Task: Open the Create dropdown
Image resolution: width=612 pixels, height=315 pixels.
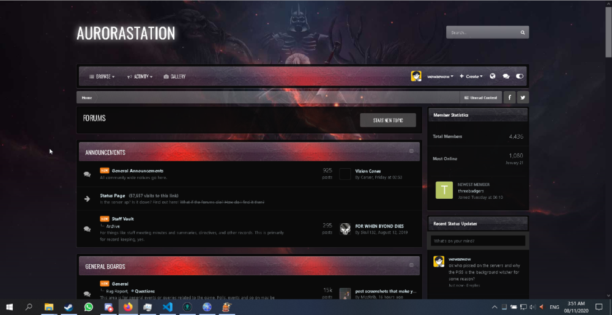Action: click(x=471, y=76)
